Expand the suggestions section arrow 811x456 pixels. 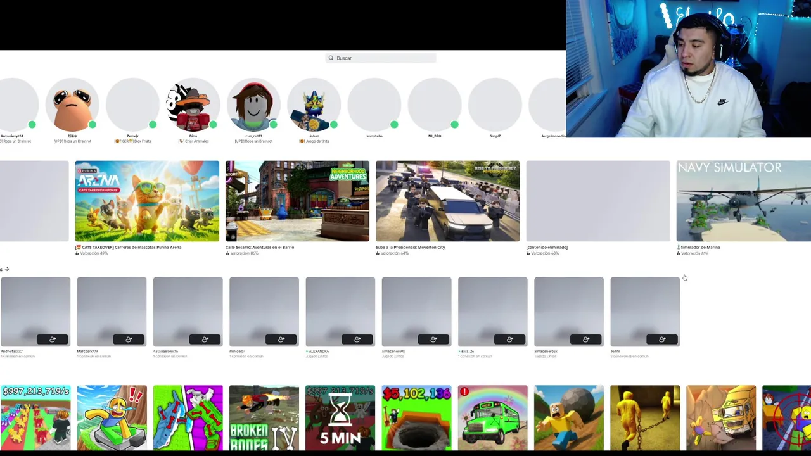tap(6, 269)
